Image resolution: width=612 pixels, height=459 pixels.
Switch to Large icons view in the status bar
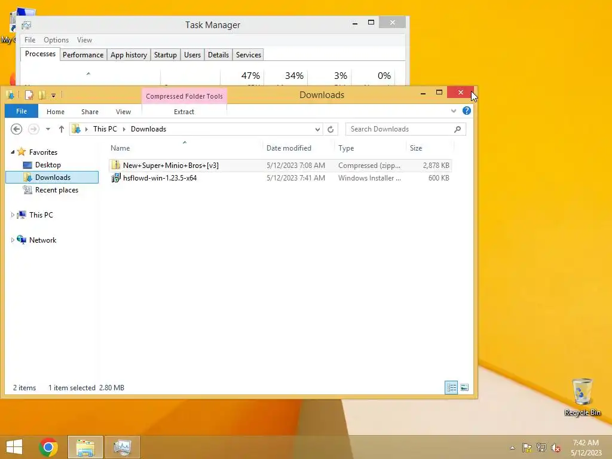pos(464,387)
